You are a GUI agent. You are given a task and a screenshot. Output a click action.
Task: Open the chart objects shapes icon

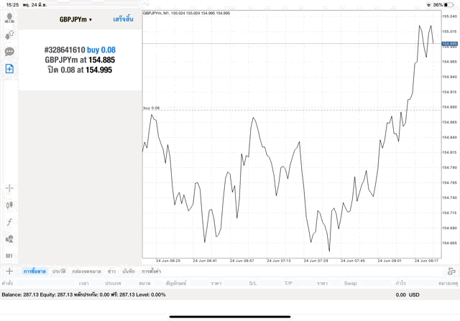click(x=9, y=239)
